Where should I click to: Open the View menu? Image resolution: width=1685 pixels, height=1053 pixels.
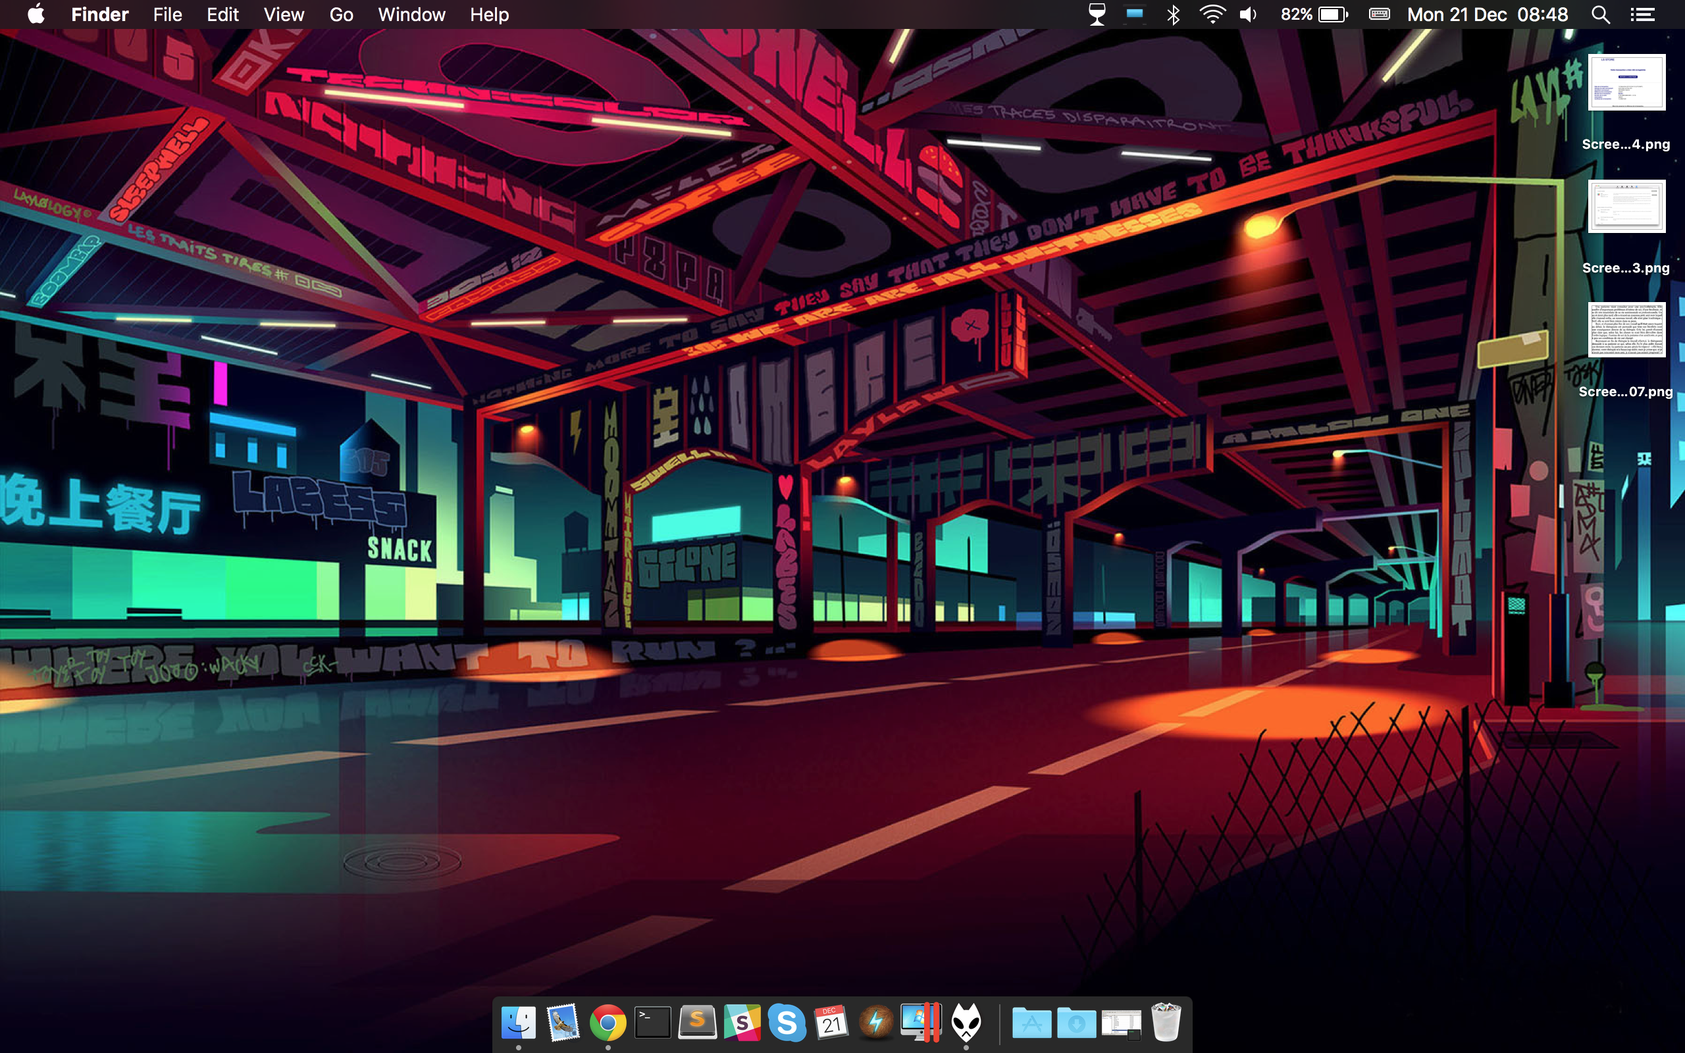point(284,14)
